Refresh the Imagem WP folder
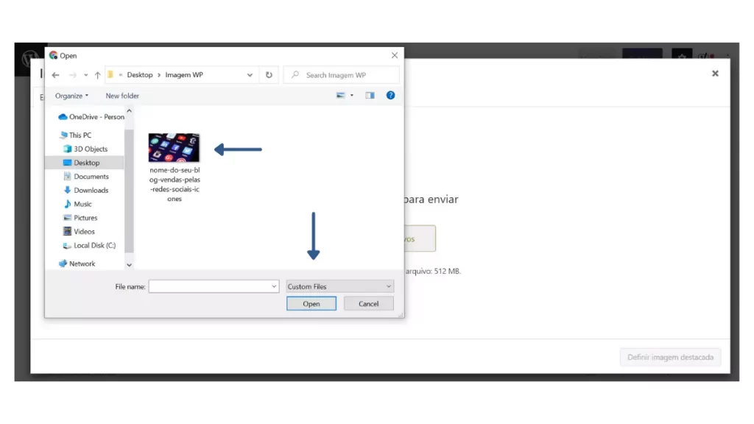Screen dimensions: 754x424 coord(269,75)
